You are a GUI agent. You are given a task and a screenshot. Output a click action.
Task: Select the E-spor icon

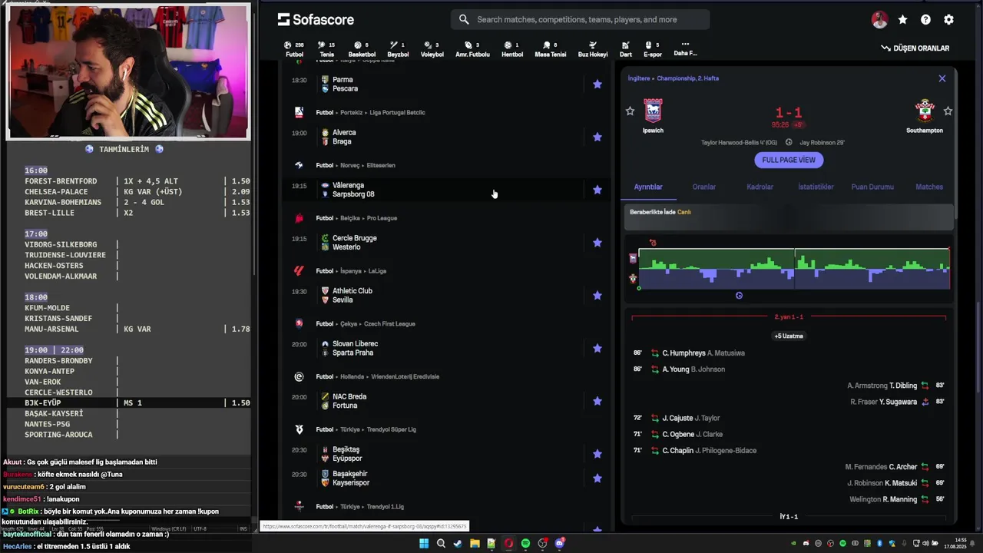(x=653, y=49)
